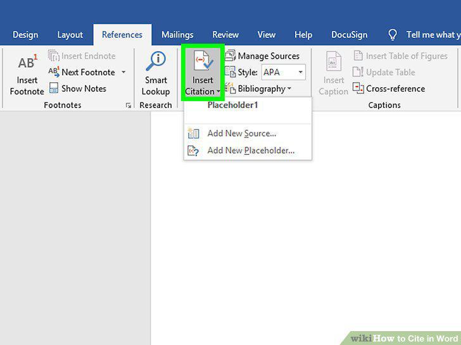Expand the Next Footnote dropdown arrow
Viewport: 461px width, 345px height.
(x=123, y=72)
